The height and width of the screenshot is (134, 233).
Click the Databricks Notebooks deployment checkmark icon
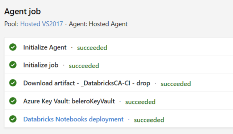[x=13, y=119]
